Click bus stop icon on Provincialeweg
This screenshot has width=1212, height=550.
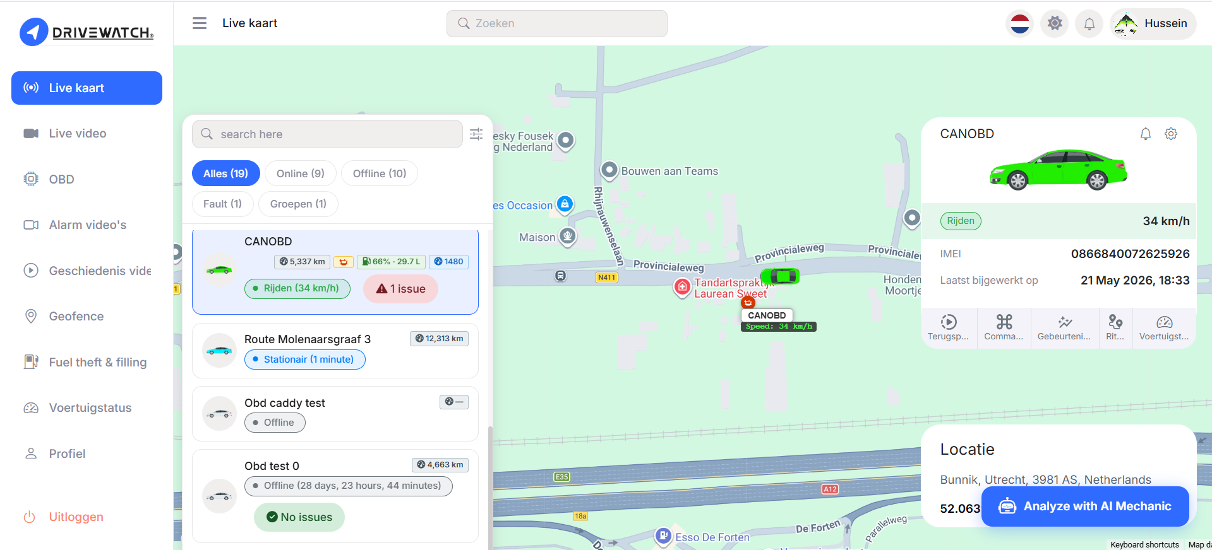click(561, 276)
